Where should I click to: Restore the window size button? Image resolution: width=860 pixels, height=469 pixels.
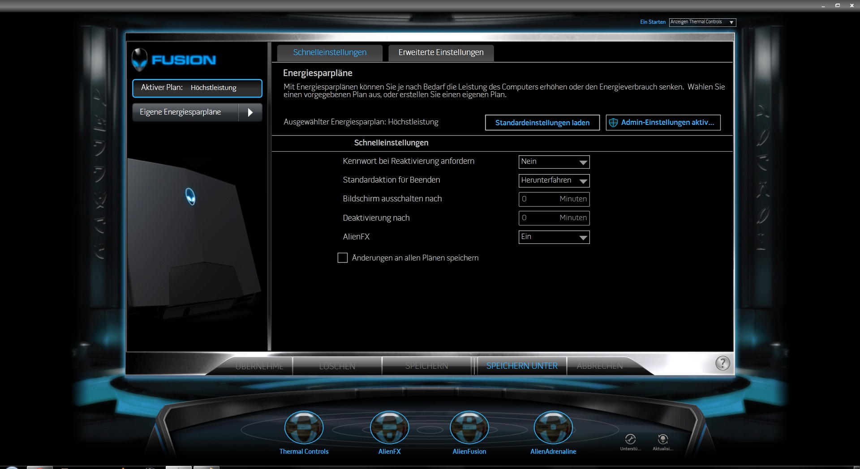point(838,5)
